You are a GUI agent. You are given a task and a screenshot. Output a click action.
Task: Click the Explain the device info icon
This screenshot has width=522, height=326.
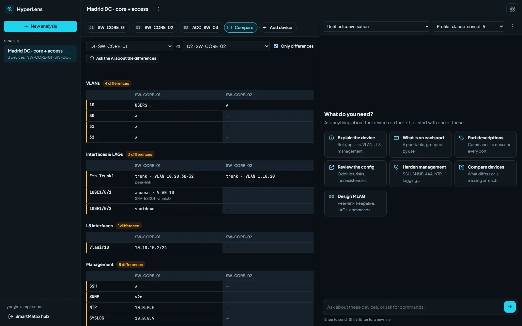point(331,138)
